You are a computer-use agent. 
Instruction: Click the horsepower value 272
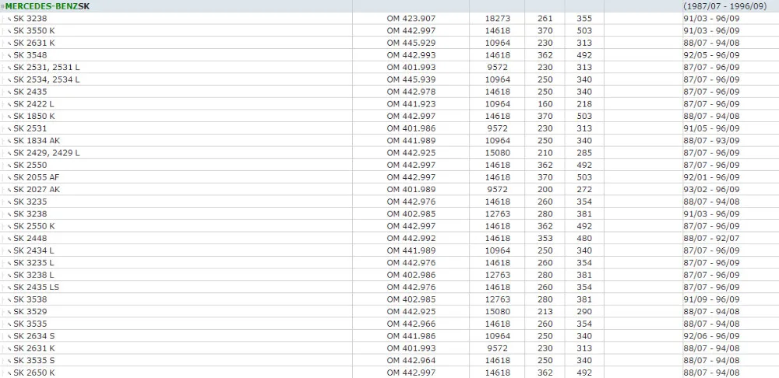pos(584,190)
